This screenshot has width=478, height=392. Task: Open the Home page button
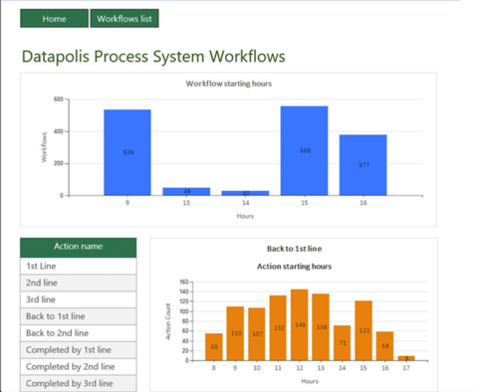[54, 19]
